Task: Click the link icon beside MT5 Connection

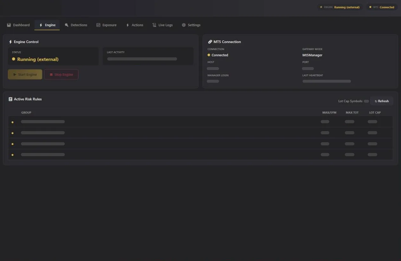Action: pyautogui.click(x=210, y=42)
